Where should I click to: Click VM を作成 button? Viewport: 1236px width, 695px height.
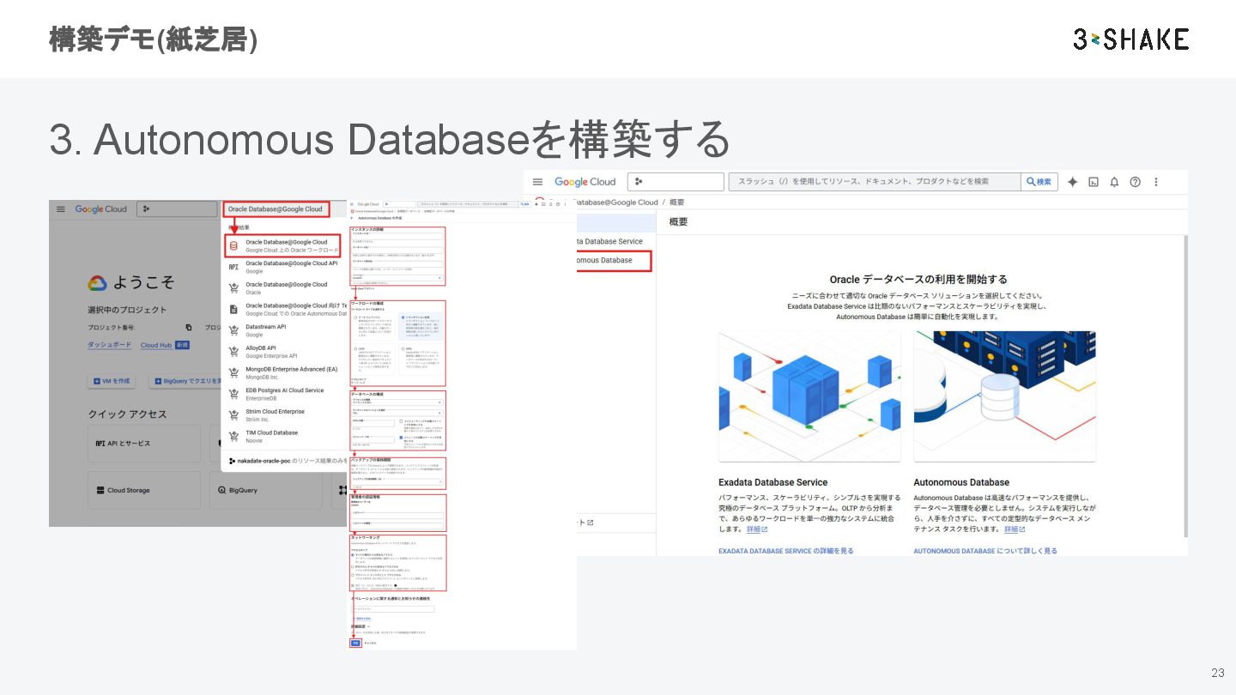[x=112, y=381]
